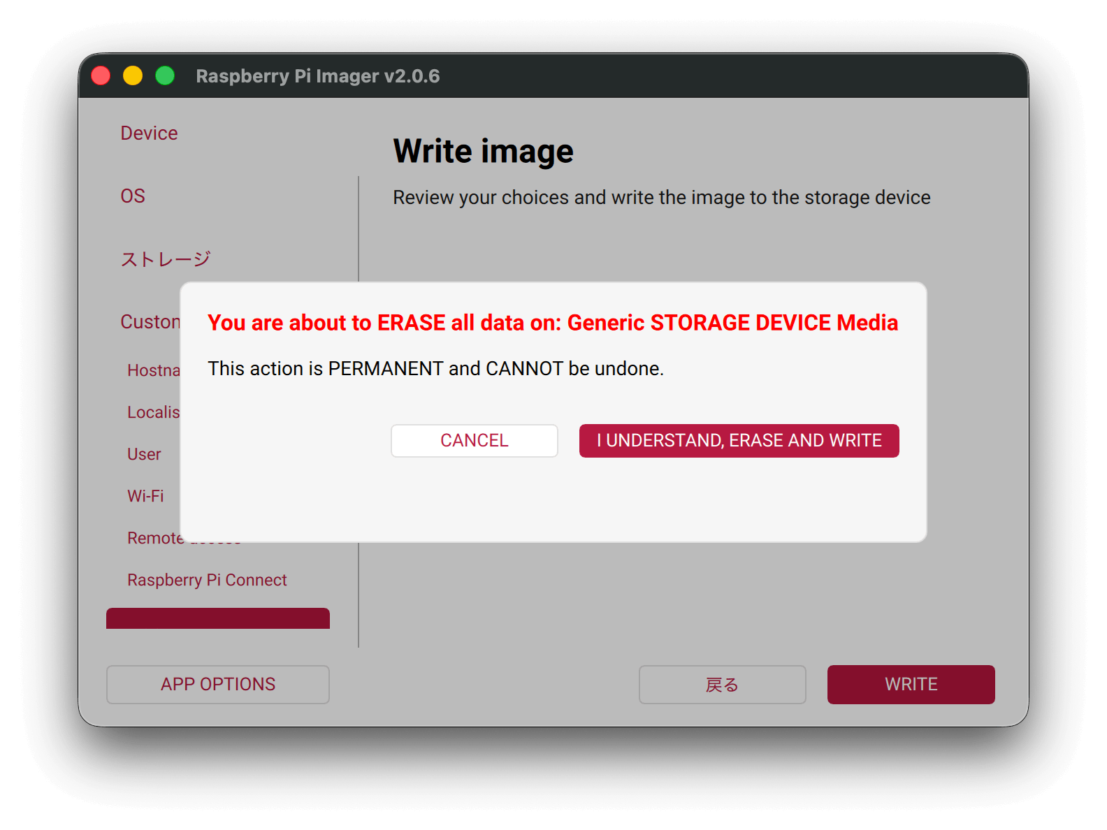Choose the Localisation sub-item in the sidebar
This screenshot has width=1107, height=830.
click(154, 412)
